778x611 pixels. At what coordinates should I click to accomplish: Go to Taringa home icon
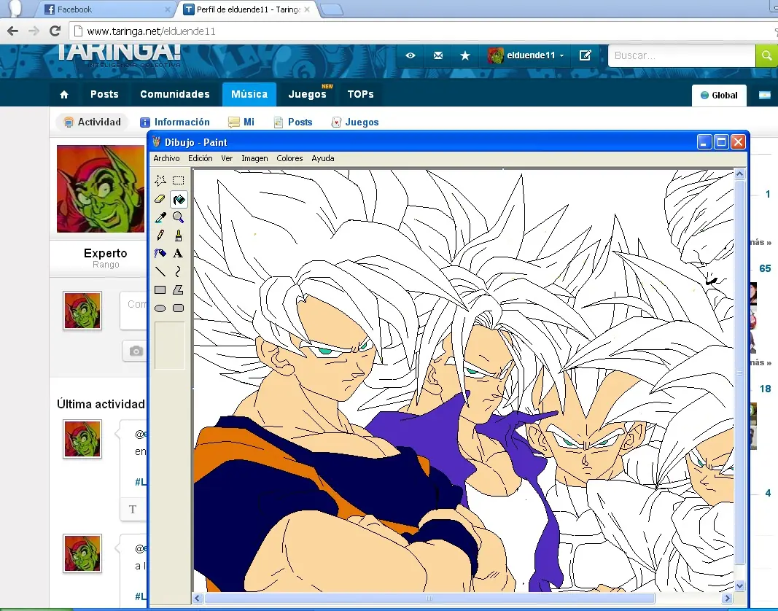click(64, 94)
